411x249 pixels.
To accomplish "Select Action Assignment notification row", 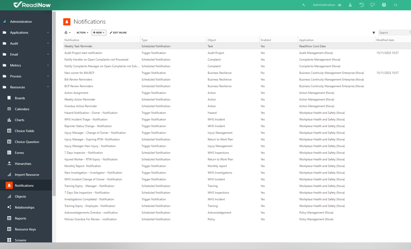I will 237,93.
